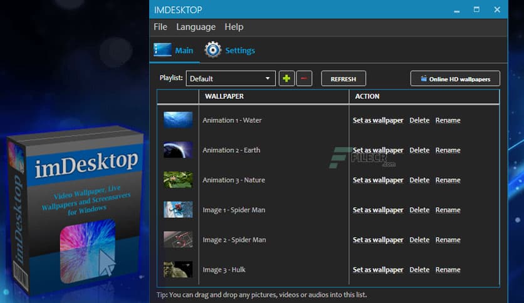Viewport: 524px width, 303px height.
Task: Rename Image 2 - Spider Man
Action: click(448, 240)
